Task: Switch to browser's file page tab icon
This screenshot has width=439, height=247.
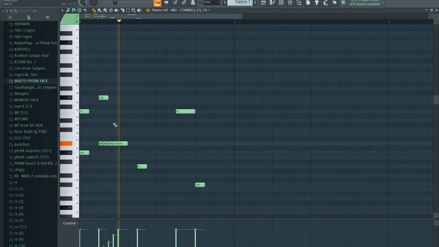Action: click(29, 17)
